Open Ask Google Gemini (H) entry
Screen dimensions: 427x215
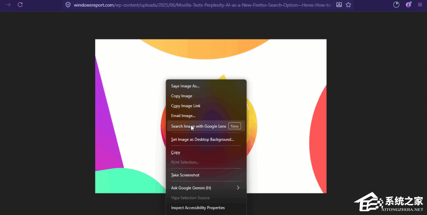[206, 188]
